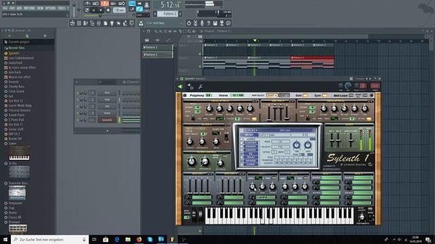
Task: Click the tempo display field
Action: point(119,10)
